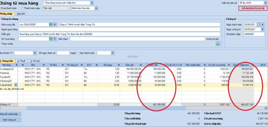Viewport: 268px width, 127px height.
Task: Click the Số ngày được nợ field
Action: [63, 53]
